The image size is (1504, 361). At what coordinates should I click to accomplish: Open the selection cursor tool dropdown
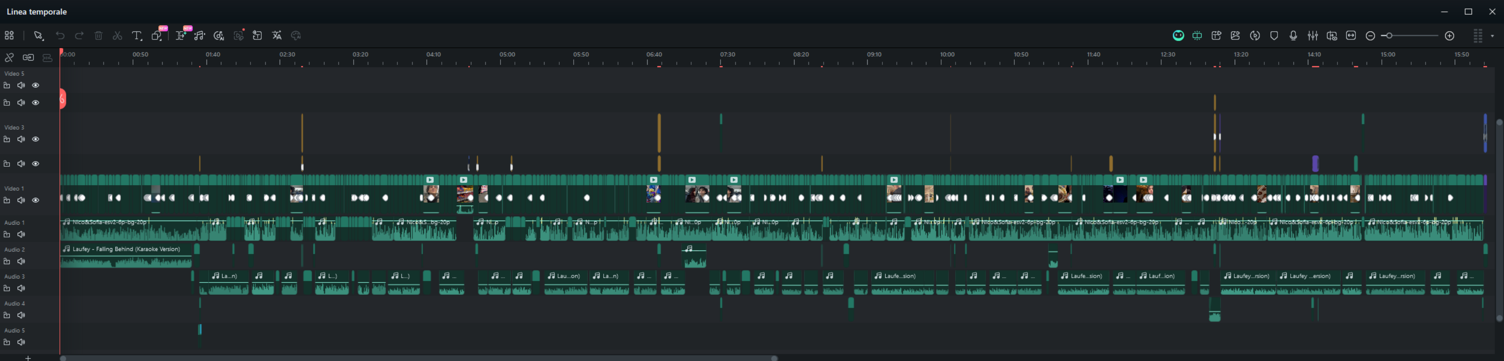[x=38, y=36]
